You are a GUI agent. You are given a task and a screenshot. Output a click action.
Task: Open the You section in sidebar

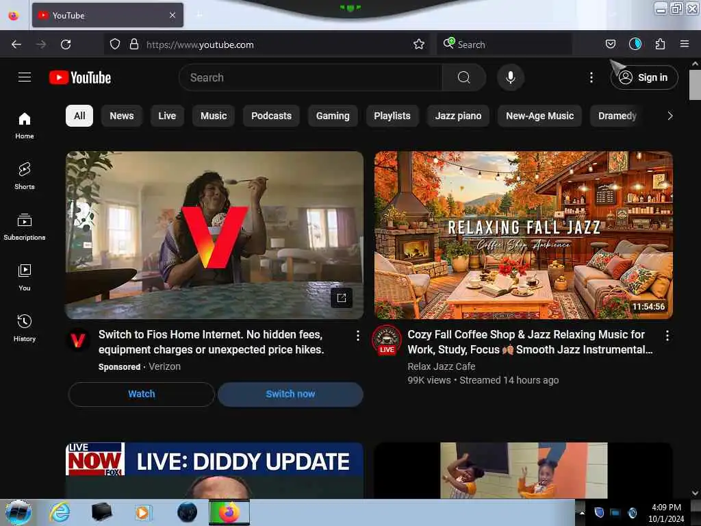click(x=25, y=278)
